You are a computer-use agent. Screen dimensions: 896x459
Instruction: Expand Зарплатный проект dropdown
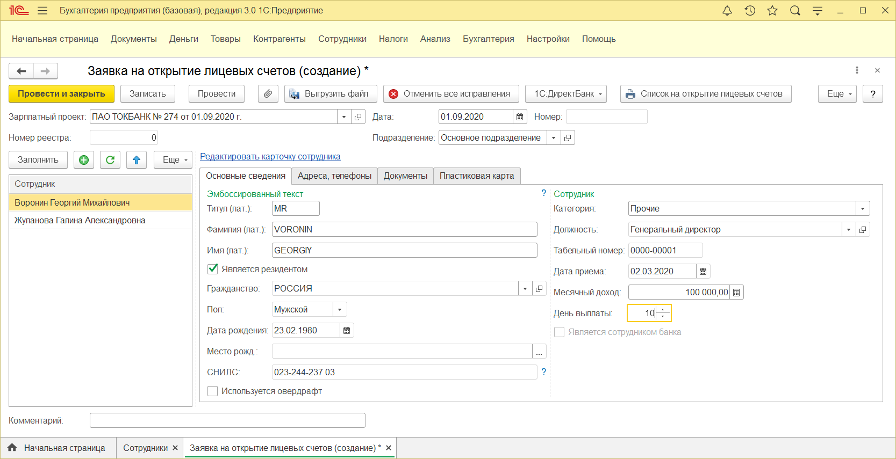coord(344,117)
